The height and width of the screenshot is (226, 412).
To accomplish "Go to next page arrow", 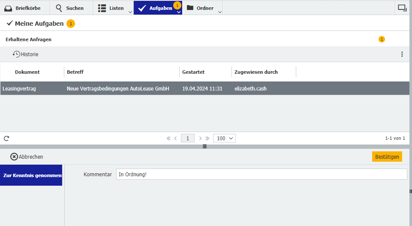I will pos(200,138).
